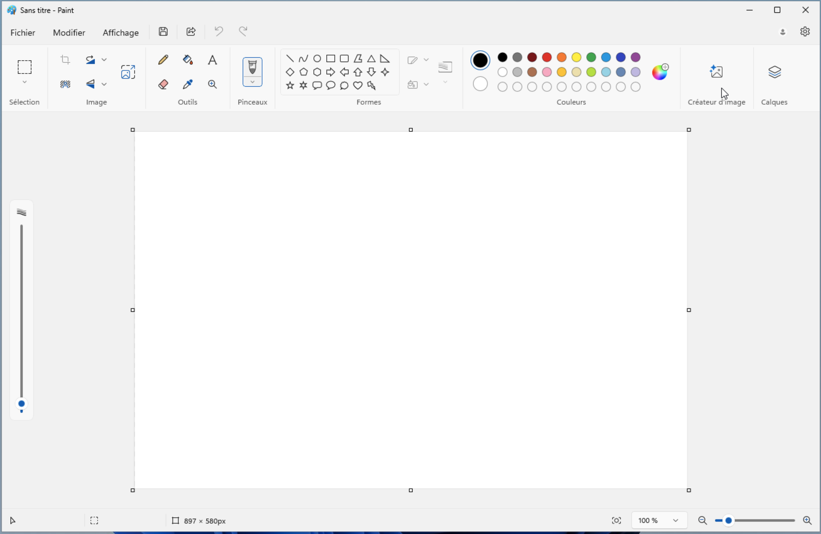Open the 100 % zoom level dropdown
The image size is (821, 534).
coord(659,520)
